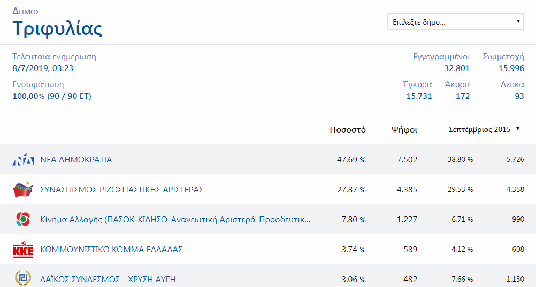Screen dimensions: 536x287
Task: Click the 3,74 % percentage cell
Action: tap(354, 250)
